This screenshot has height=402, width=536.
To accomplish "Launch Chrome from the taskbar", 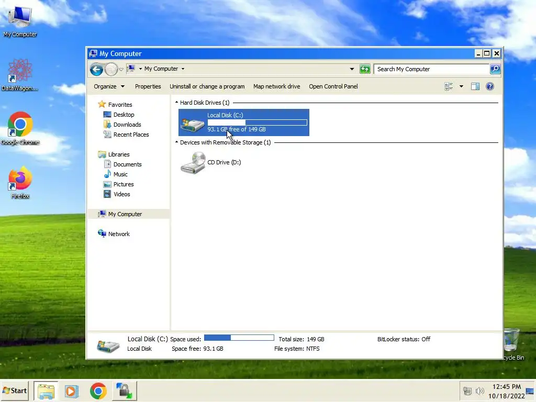I will coord(98,391).
